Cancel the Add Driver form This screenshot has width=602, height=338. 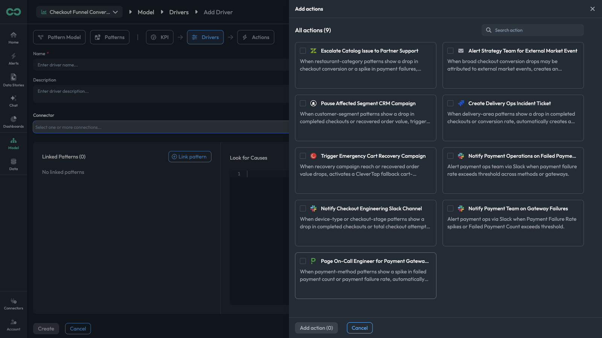point(78,329)
